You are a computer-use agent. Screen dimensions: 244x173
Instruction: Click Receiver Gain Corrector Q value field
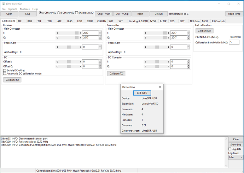point(90,37)
